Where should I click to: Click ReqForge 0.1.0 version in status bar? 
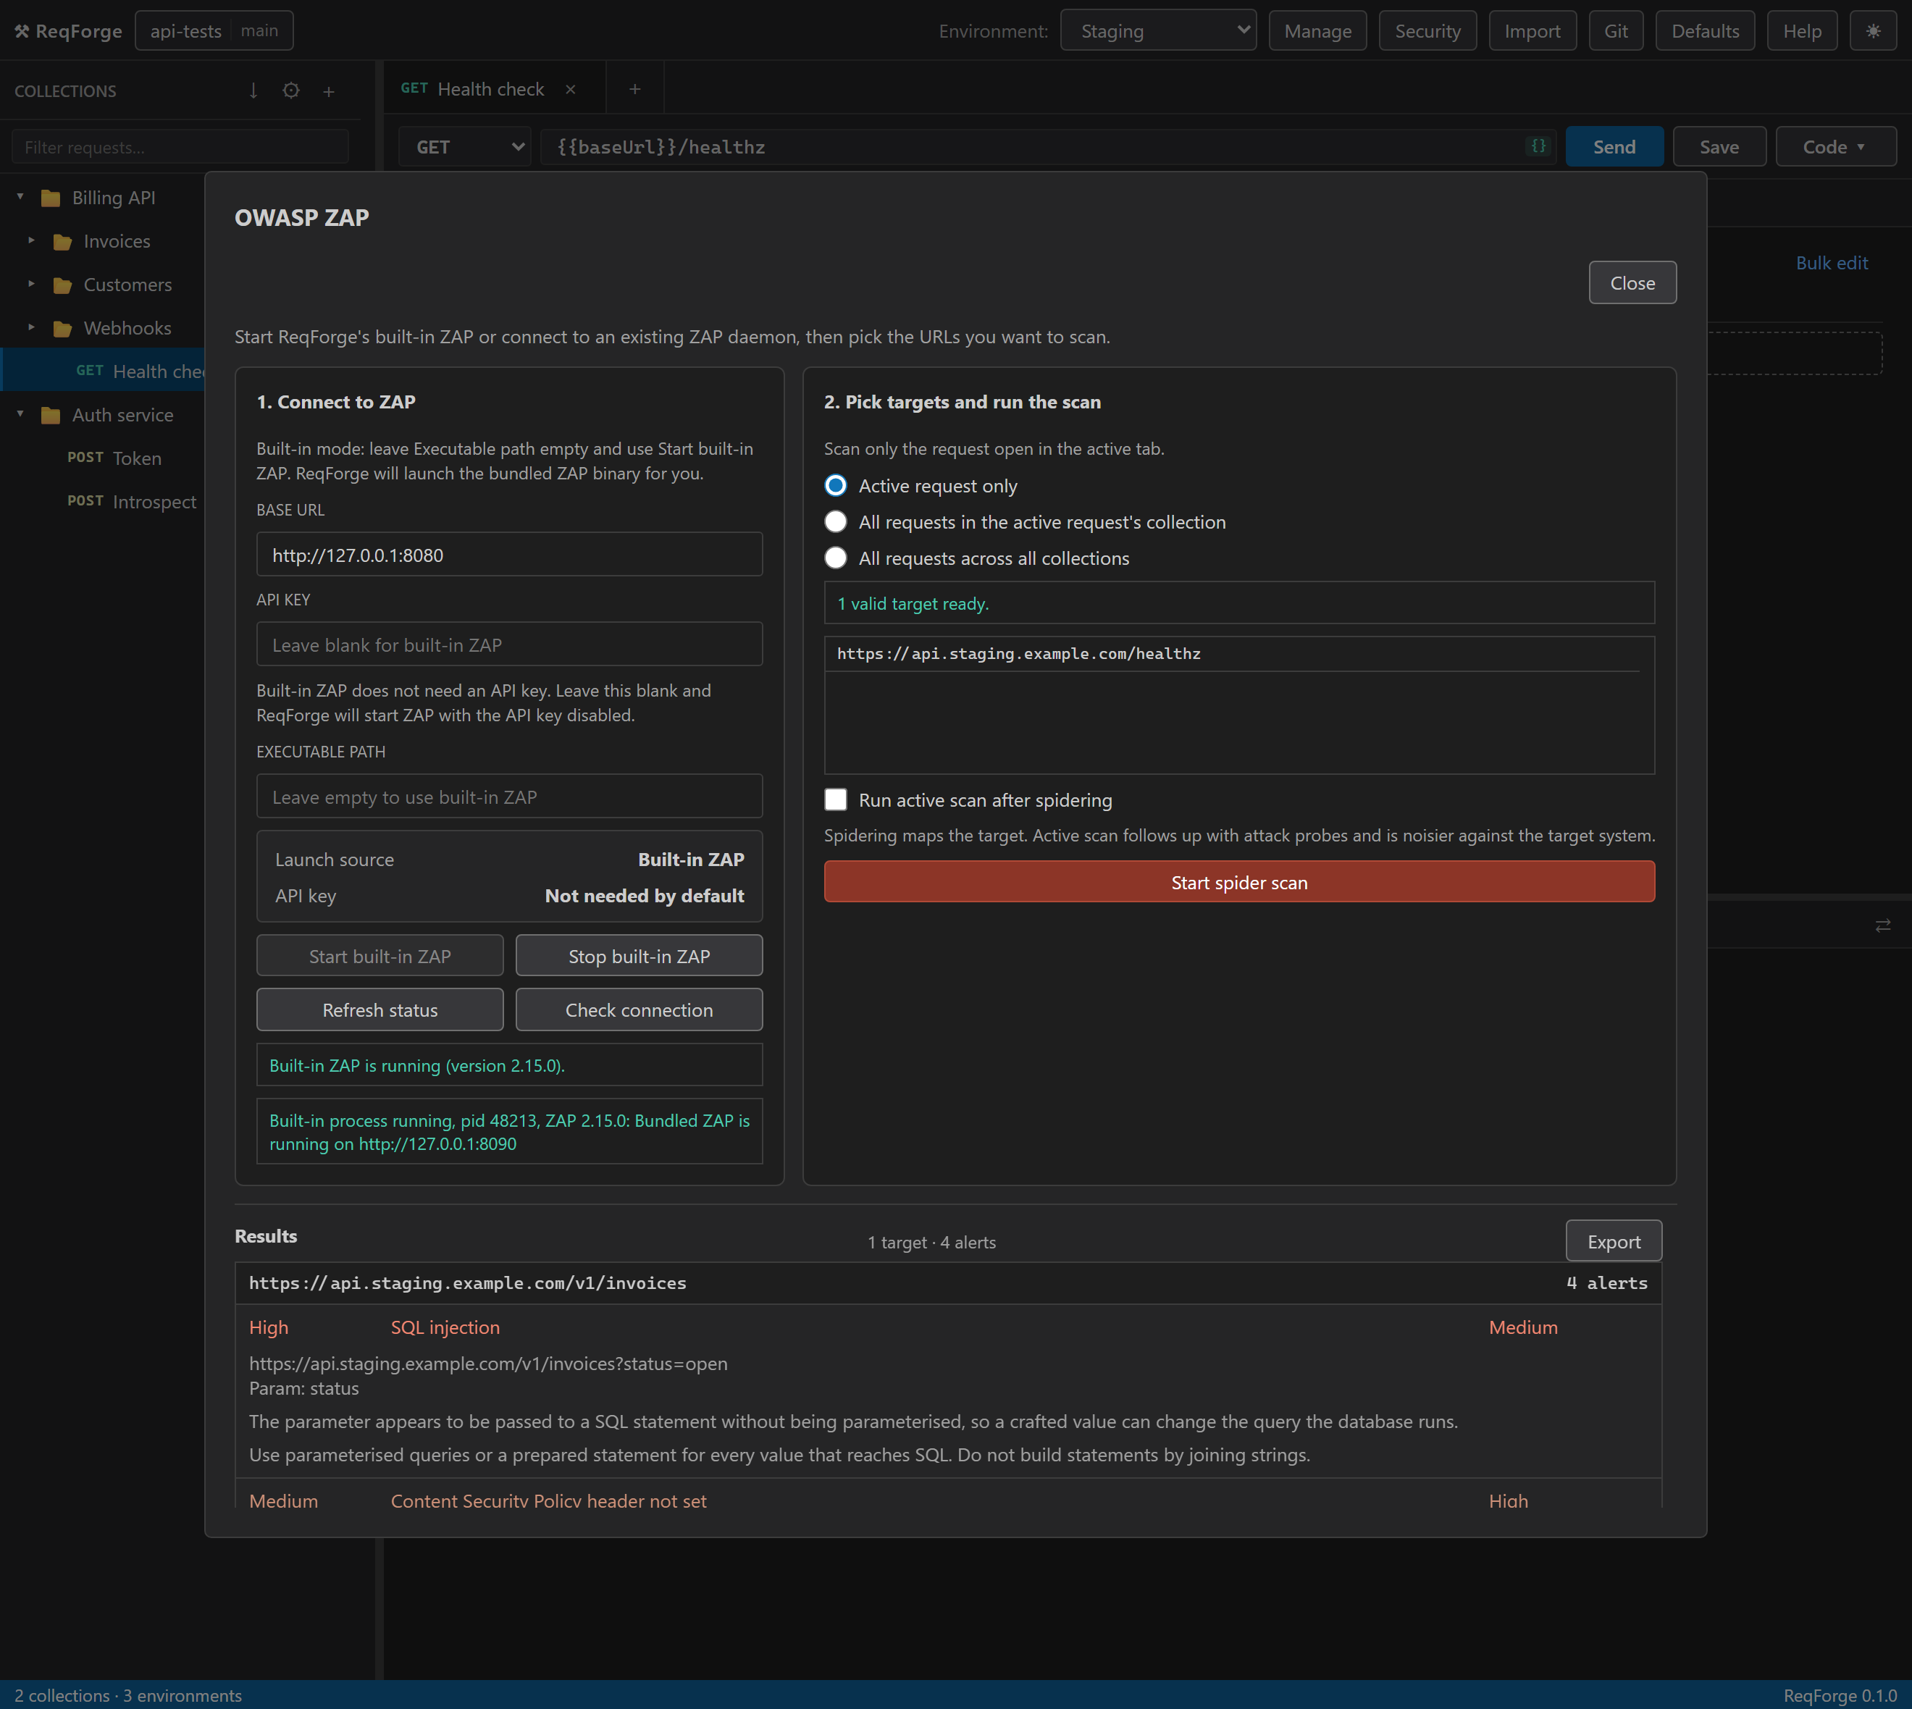pyautogui.click(x=1840, y=1695)
